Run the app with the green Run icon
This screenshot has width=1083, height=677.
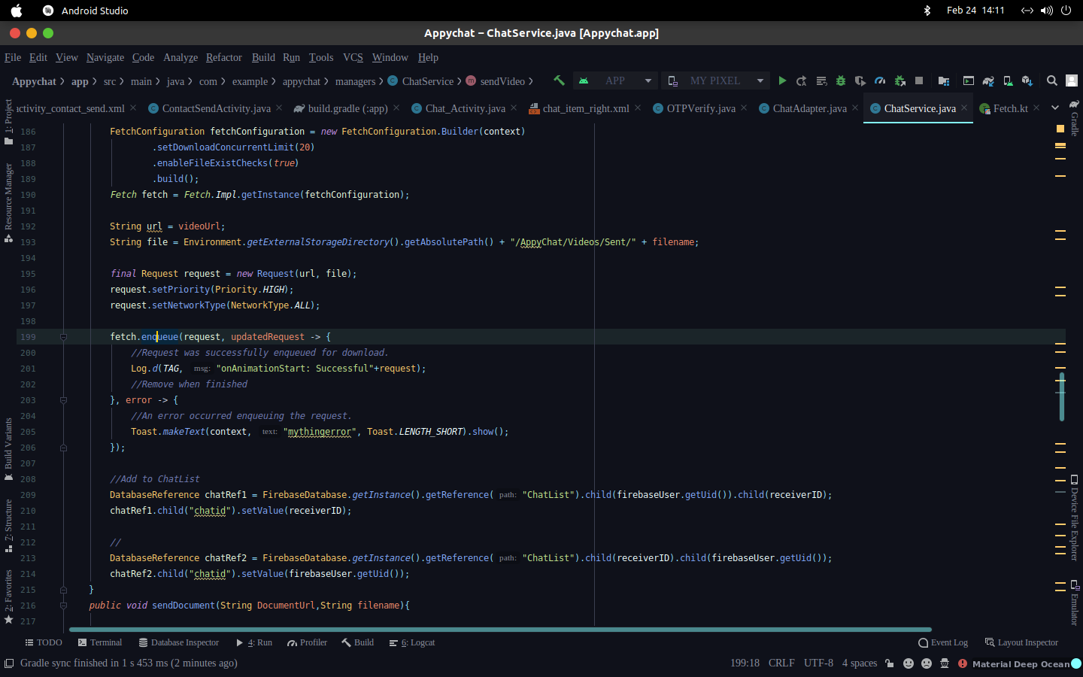coord(782,80)
